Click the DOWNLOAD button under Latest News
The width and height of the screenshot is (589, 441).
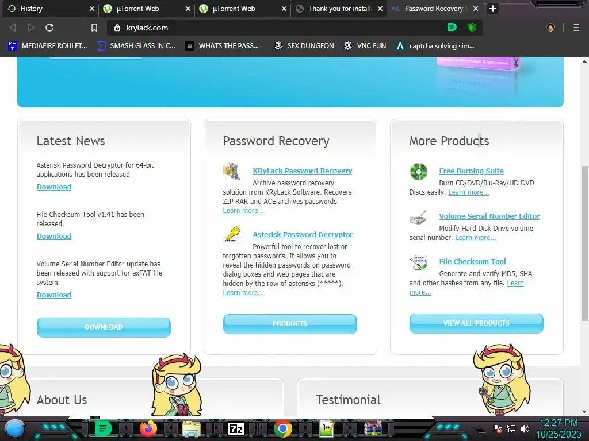tap(104, 327)
